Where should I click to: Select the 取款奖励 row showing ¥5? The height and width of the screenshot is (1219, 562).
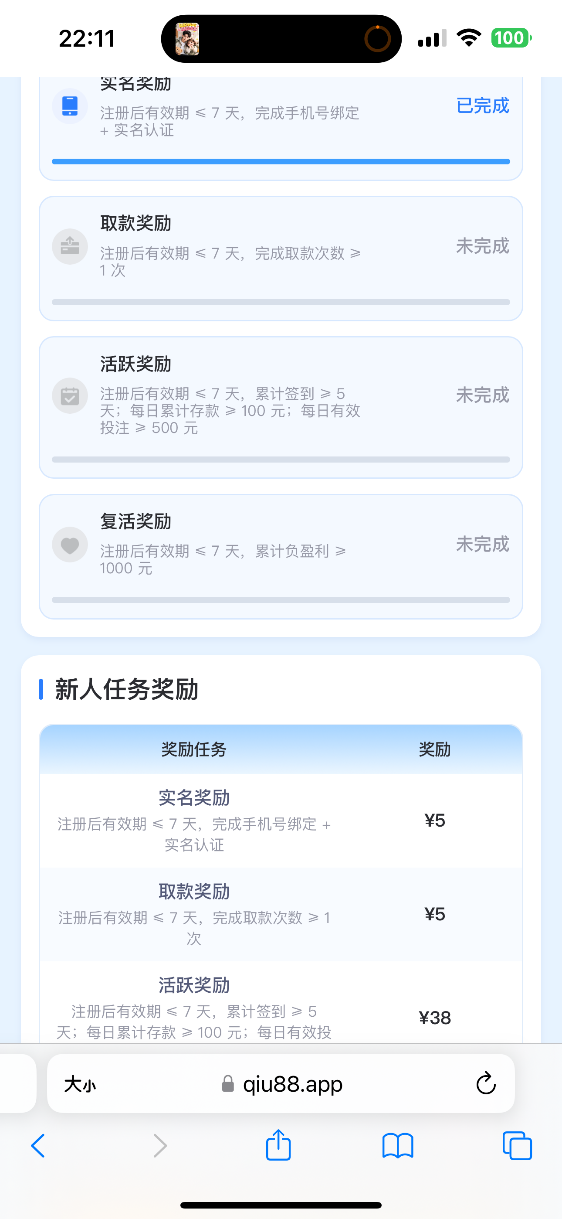pos(281,914)
